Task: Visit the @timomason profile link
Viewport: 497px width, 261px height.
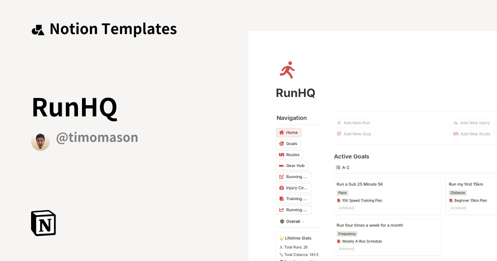Action: (97, 137)
